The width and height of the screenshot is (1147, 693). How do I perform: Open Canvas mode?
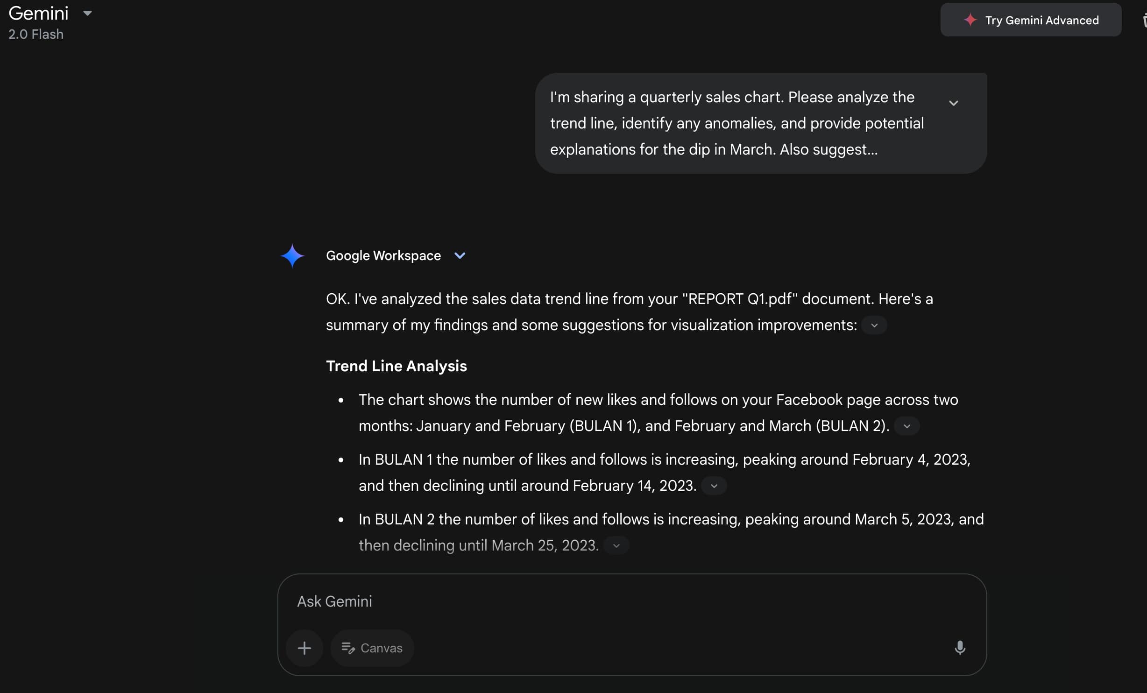[x=372, y=648]
